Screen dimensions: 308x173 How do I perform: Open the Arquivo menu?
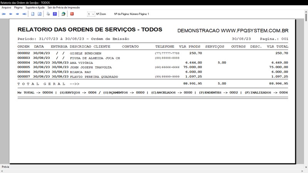pos(6,7)
